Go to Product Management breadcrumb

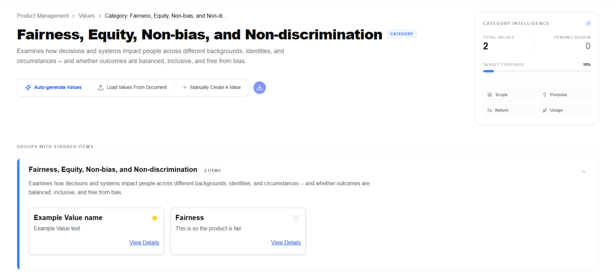tap(43, 16)
